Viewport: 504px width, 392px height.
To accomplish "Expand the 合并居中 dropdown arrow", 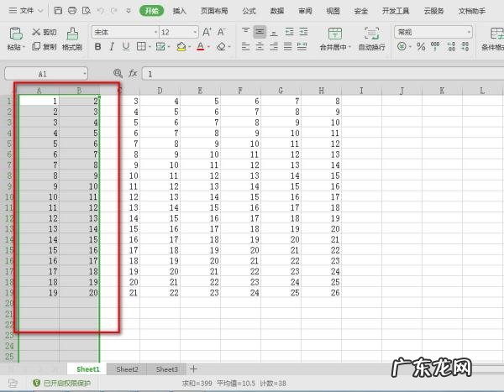I will coord(349,47).
